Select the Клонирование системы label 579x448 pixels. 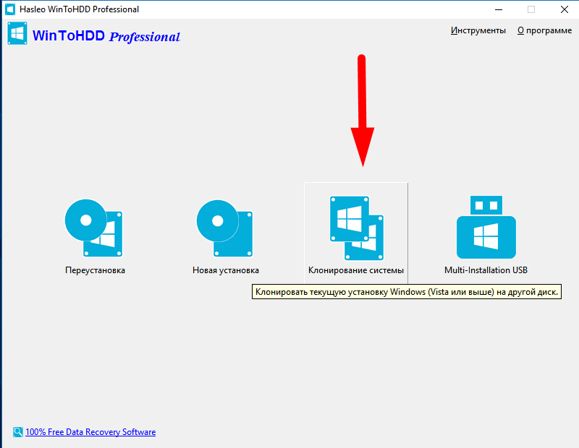(x=356, y=270)
